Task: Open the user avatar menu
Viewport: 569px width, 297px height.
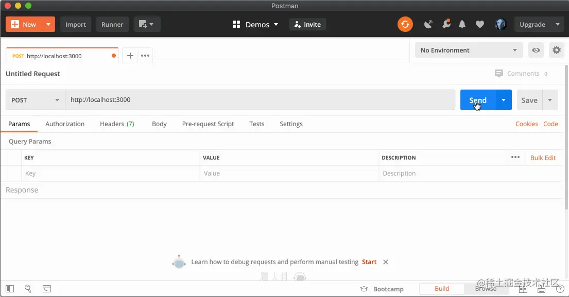Action: pyautogui.click(x=501, y=24)
